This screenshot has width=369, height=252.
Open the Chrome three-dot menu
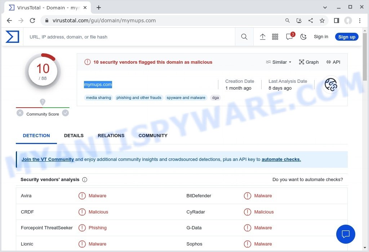pyautogui.click(x=360, y=21)
